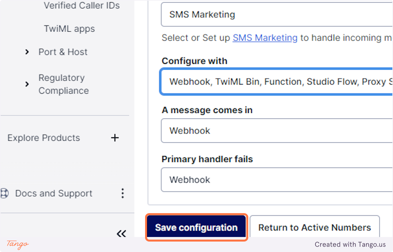Click the Docs and Support lifebuoy icon

4,193
